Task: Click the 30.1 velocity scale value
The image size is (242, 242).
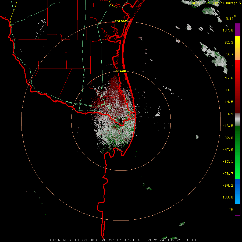Action: tap(229, 90)
